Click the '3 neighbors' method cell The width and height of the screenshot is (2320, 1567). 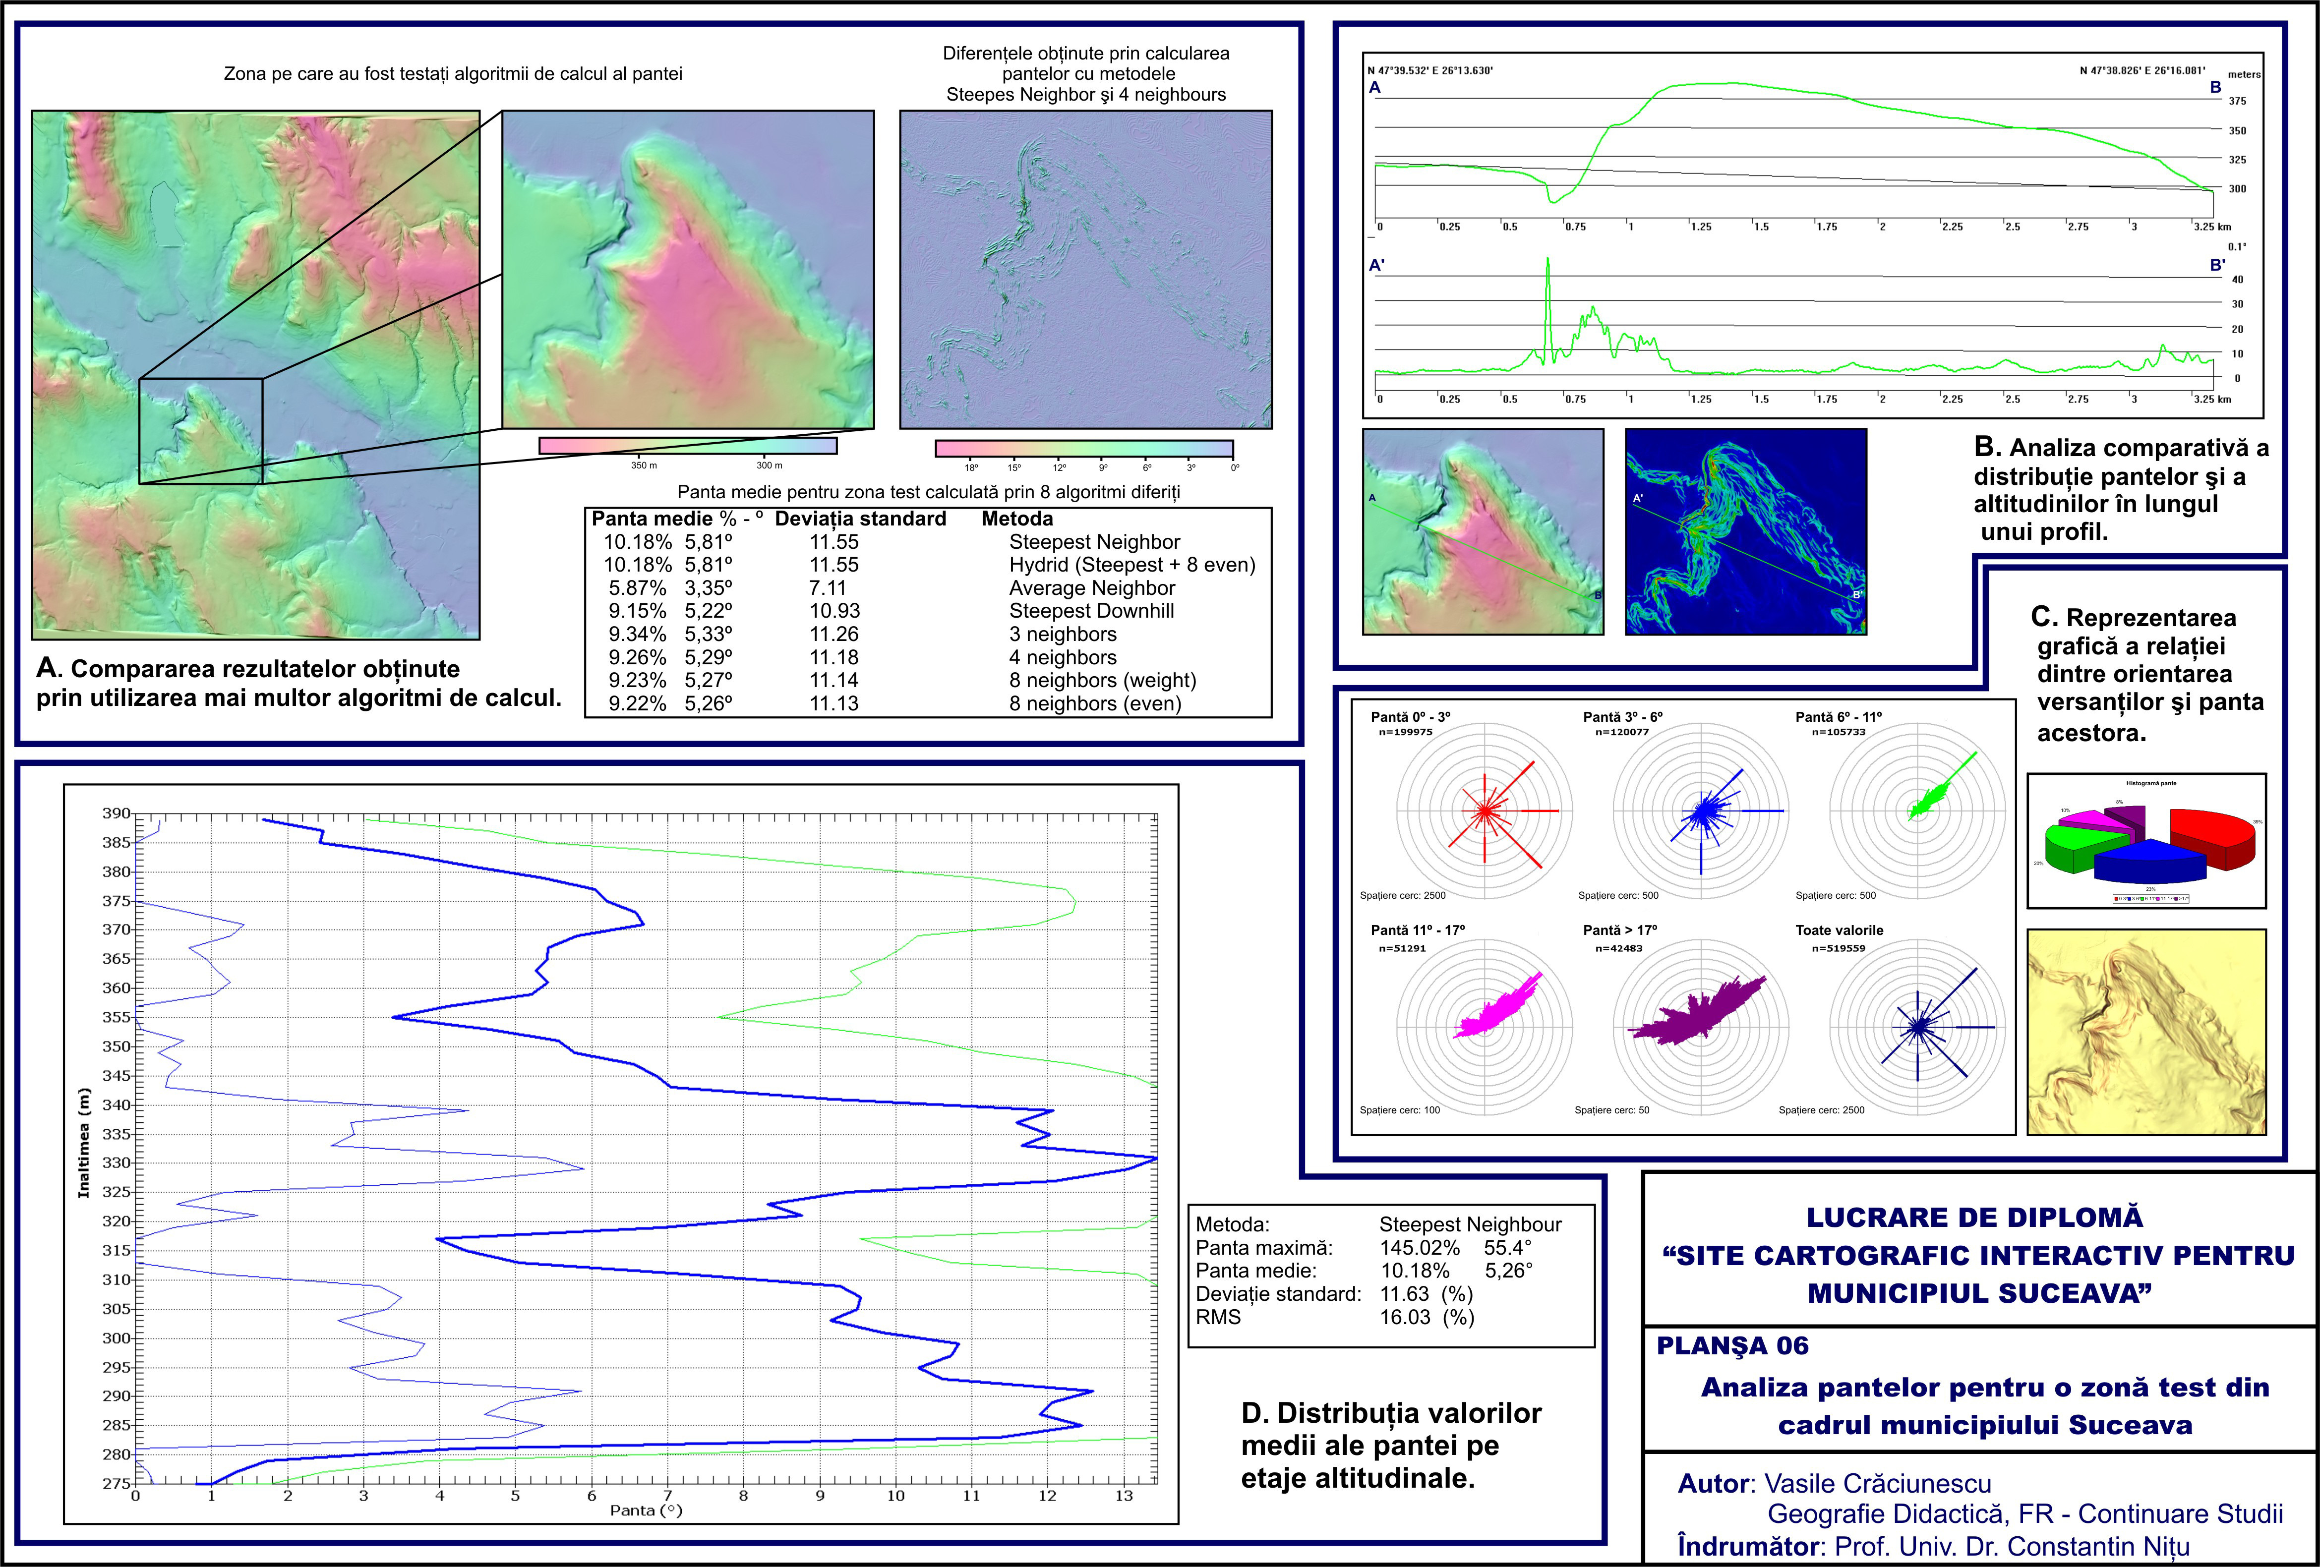pyautogui.click(x=1062, y=634)
